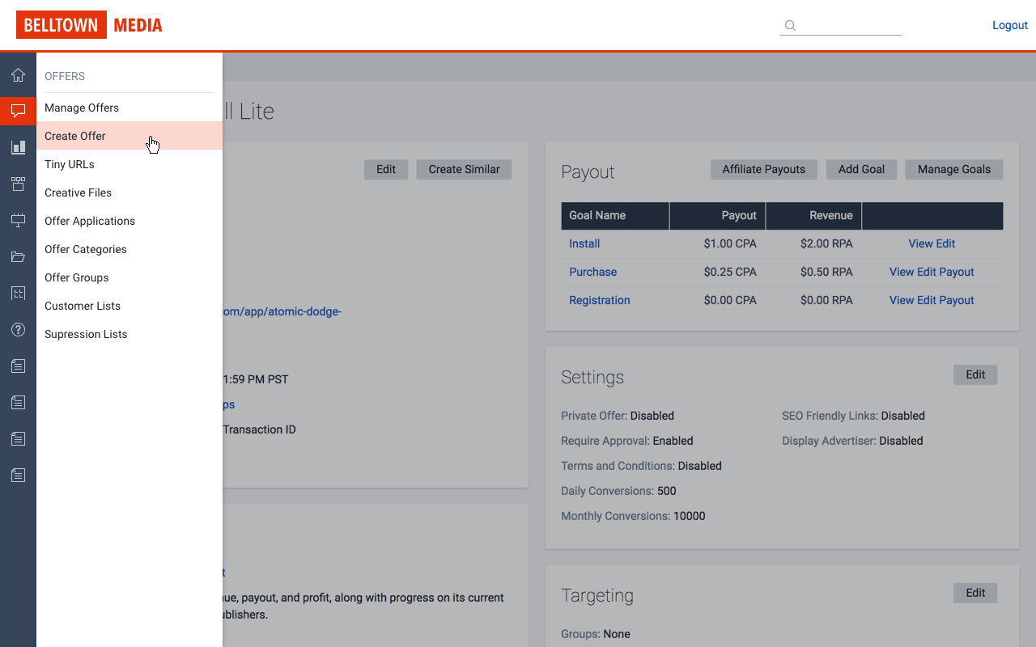Image resolution: width=1036 pixels, height=647 pixels.
Task: Open Affiliate Payouts button
Action: [x=764, y=169]
